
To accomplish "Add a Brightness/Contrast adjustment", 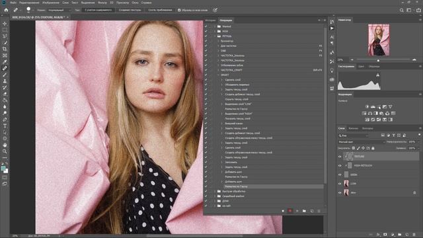I will 367,107.
